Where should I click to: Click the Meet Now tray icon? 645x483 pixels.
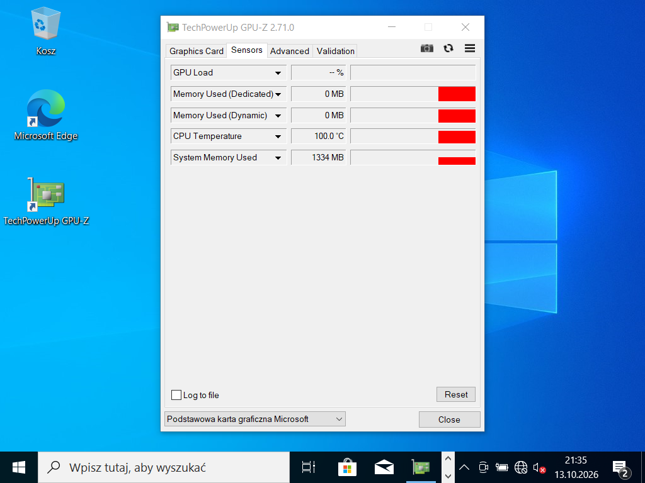coord(483,467)
